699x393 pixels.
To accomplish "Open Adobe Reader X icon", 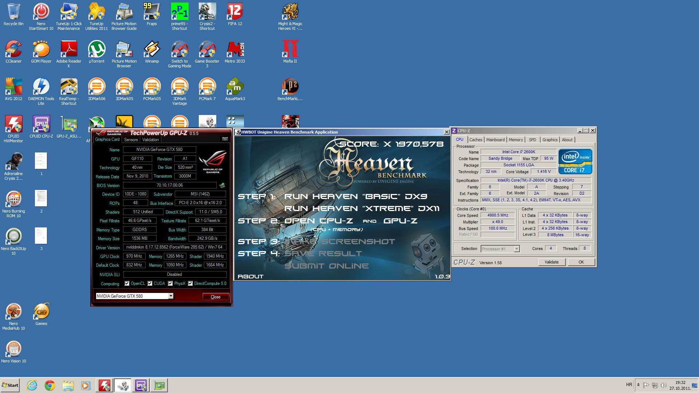I will [69, 54].
